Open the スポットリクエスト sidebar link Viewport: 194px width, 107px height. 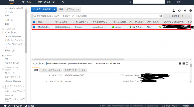pyautogui.click(x=14, y=40)
